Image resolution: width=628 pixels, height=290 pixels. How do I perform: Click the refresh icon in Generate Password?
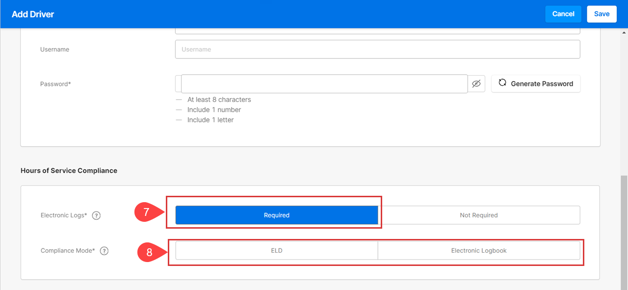pyautogui.click(x=502, y=83)
